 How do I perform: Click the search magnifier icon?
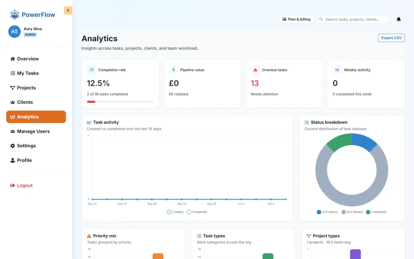pos(321,19)
